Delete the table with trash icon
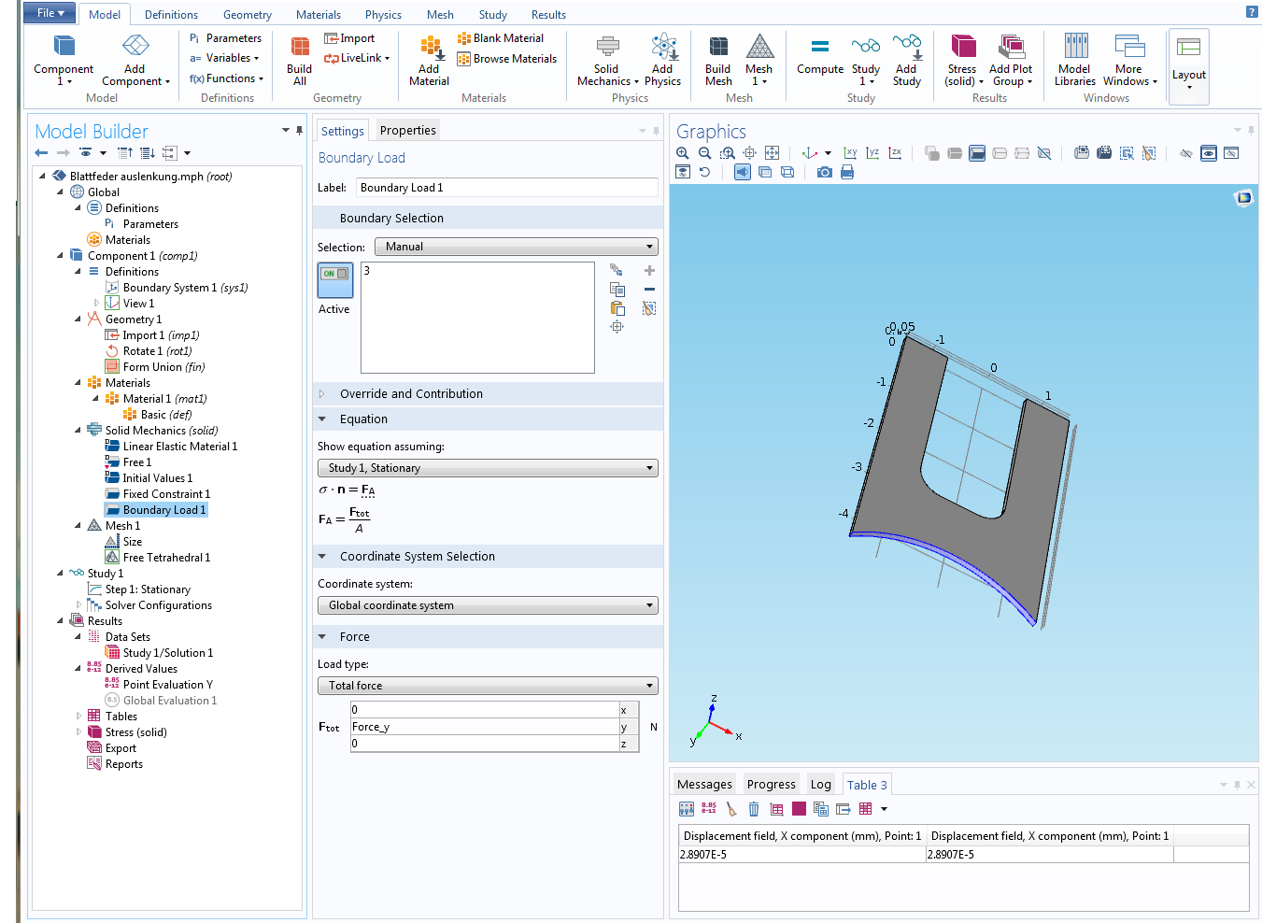 click(754, 809)
